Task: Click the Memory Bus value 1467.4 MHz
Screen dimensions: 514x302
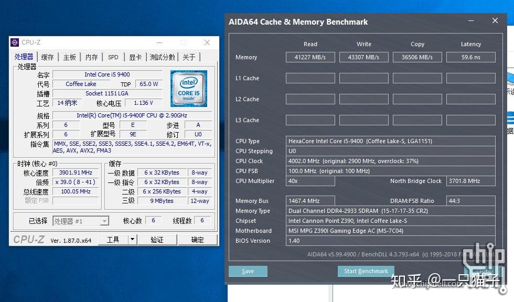Action: 310,201
